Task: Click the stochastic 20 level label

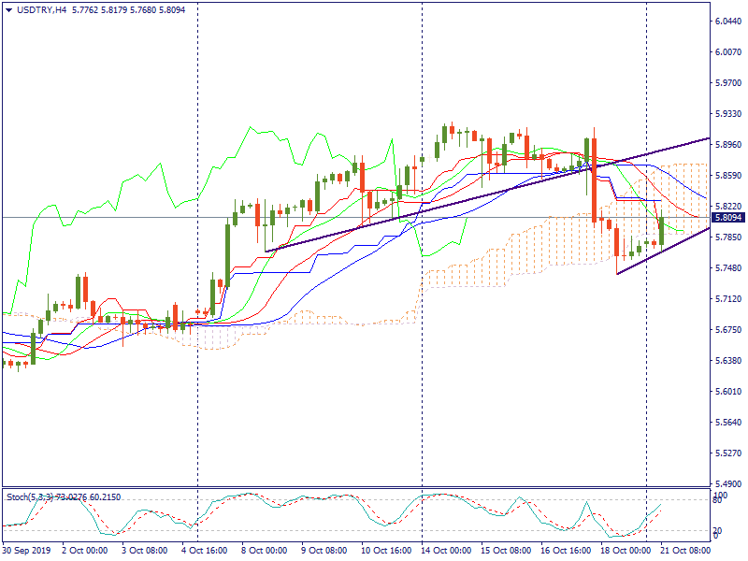Action: [x=718, y=530]
